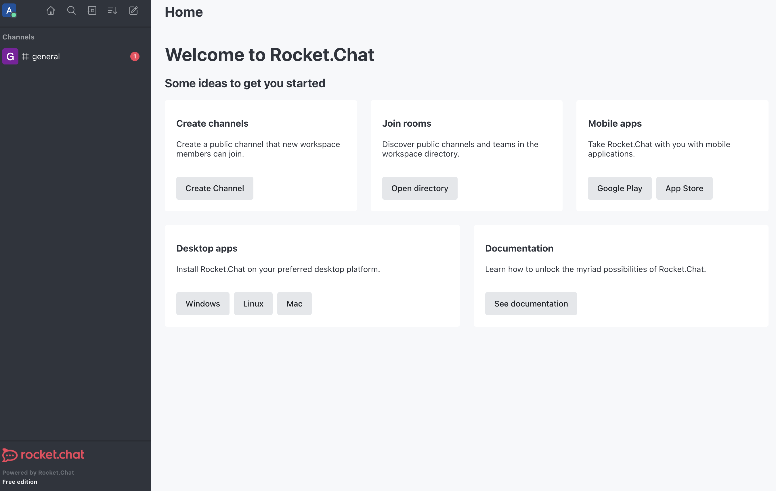Open the general channel unread badge
The width and height of the screenshot is (776, 491).
coord(135,56)
